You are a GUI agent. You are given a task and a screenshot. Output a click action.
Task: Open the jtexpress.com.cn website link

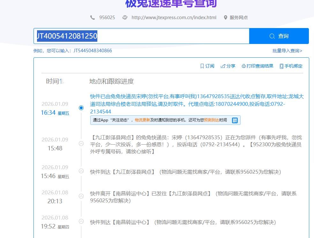[174, 18]
